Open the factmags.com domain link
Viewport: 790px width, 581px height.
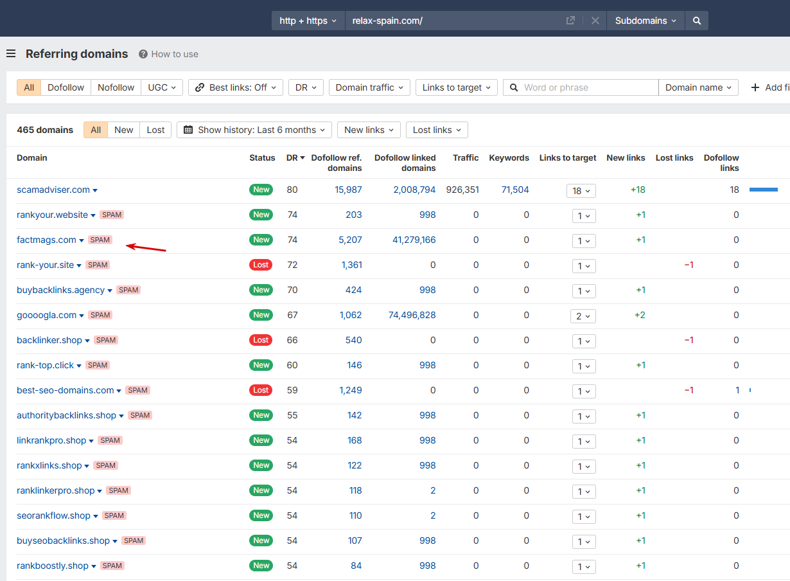click(46, 240)
